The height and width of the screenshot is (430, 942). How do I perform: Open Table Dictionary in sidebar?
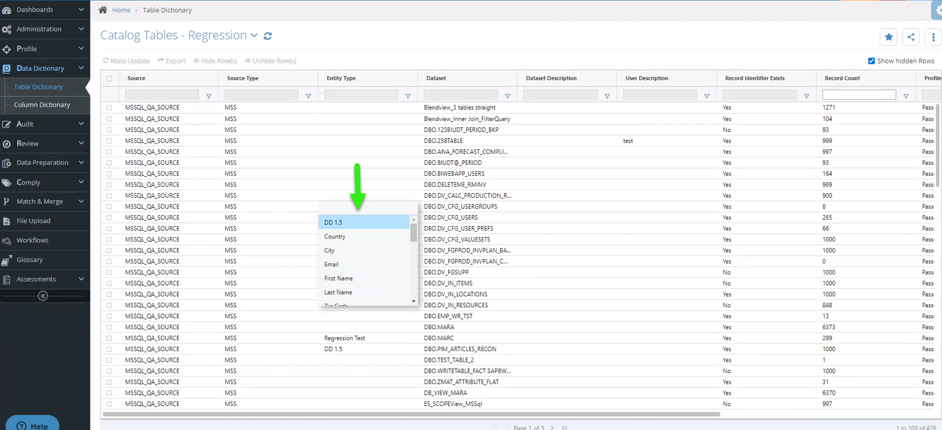tap(39, 87)
